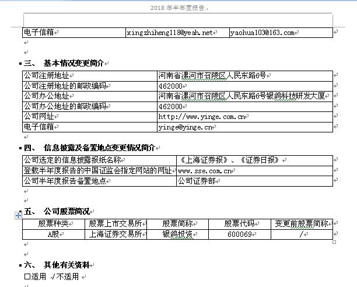Click the table move handle icon
The width and height of the screenshot is (357, 287).
pyautogui.click(x=19, y=216)
